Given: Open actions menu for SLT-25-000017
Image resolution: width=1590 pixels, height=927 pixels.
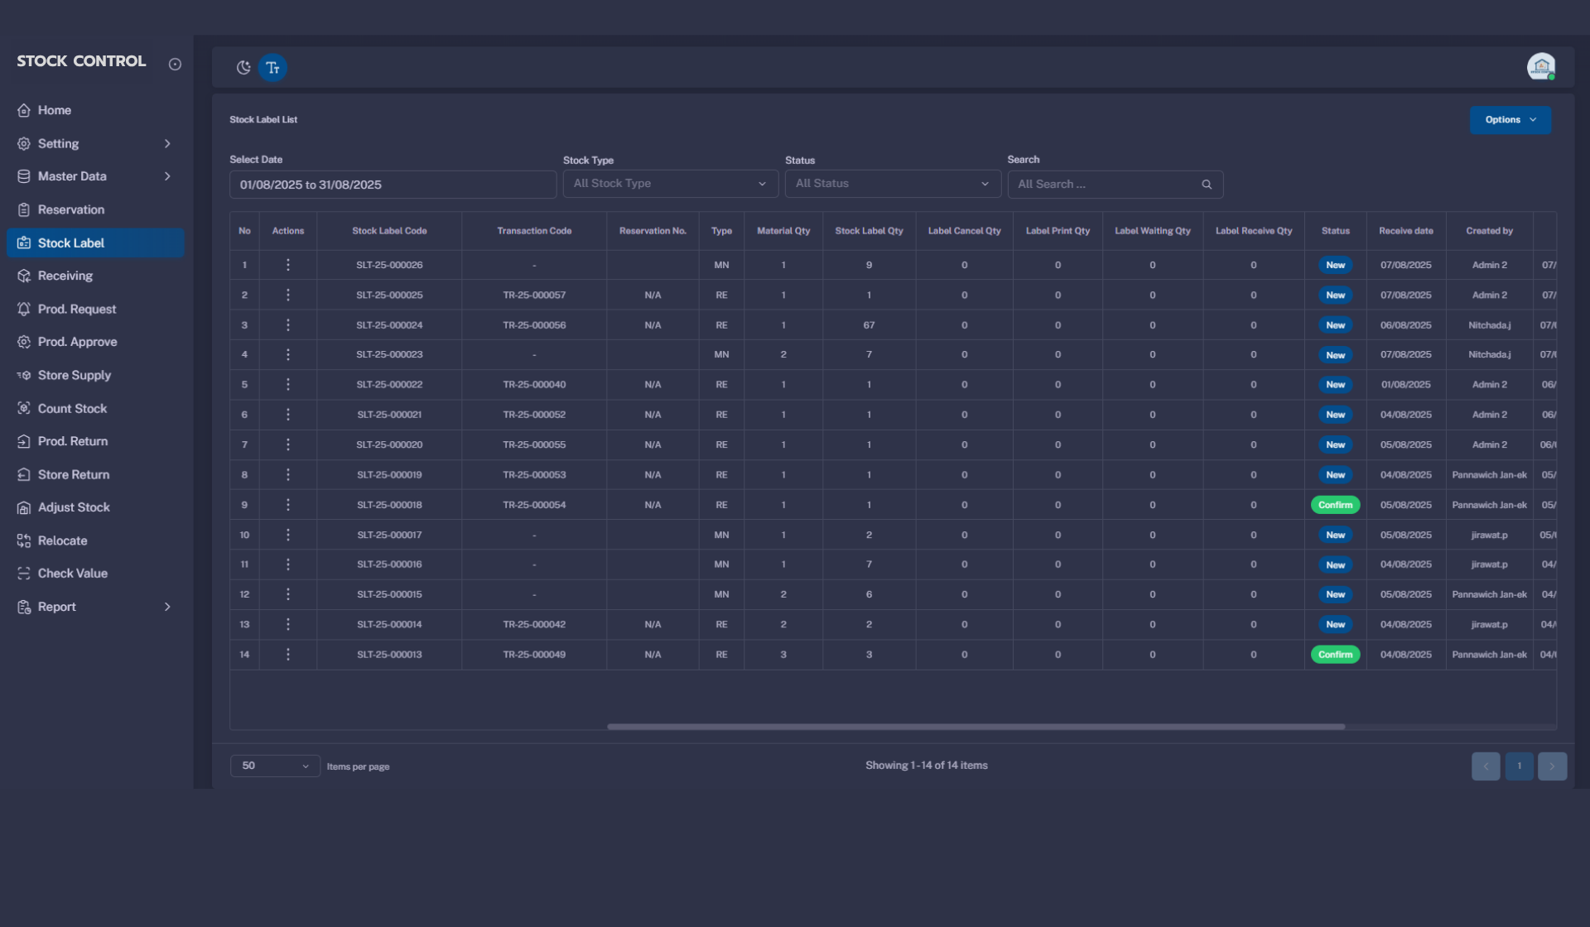Looking at the screenshot, I should point(287,535).
